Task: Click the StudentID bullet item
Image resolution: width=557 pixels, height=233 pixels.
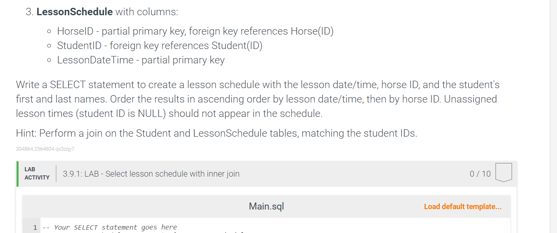Action: pyautogui.click(x=160, y=45)
